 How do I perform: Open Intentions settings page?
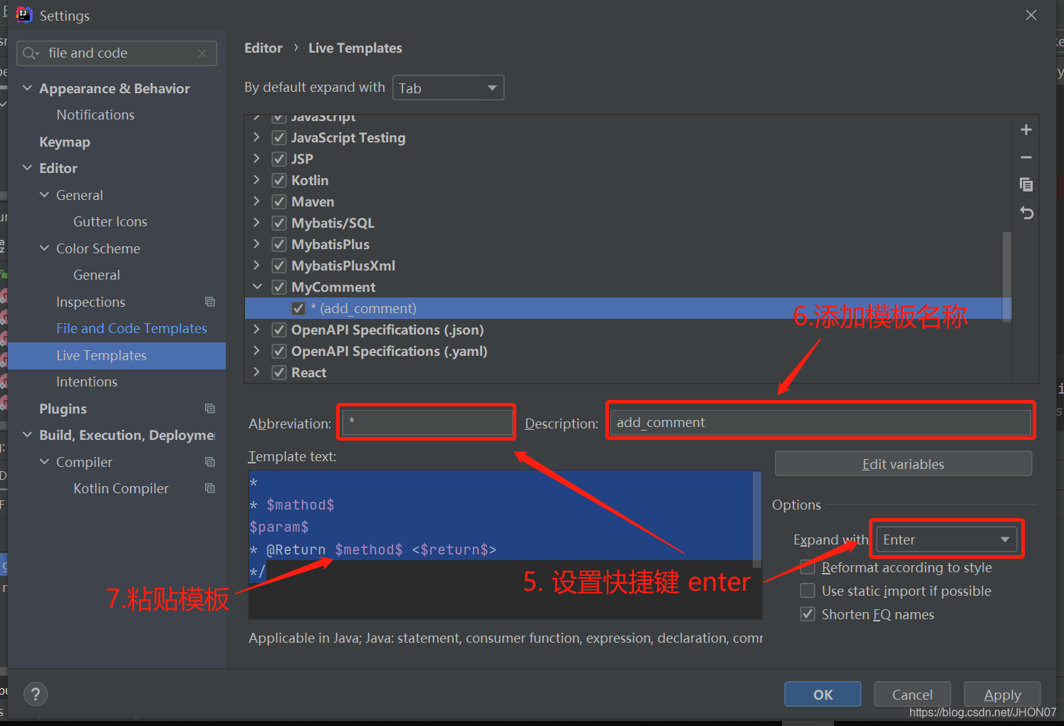pos(87,382)
